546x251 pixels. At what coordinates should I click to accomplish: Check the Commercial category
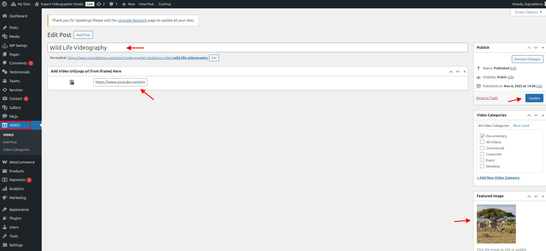482,148
